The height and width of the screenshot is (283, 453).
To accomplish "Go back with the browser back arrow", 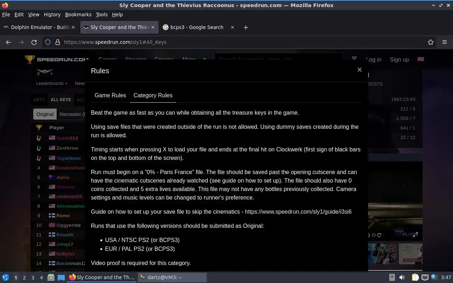I will point(8,42).
